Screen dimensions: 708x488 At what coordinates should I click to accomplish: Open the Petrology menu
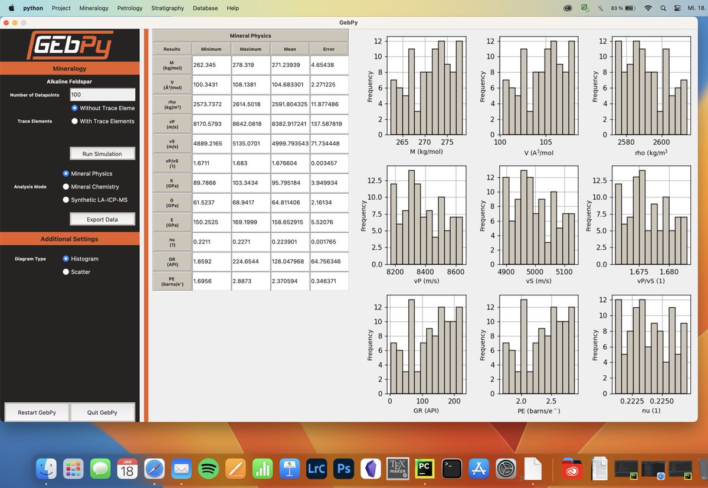130,8
